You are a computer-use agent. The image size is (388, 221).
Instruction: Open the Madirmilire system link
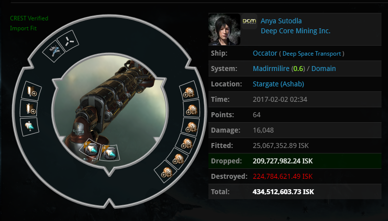click(x=271, y=69)
